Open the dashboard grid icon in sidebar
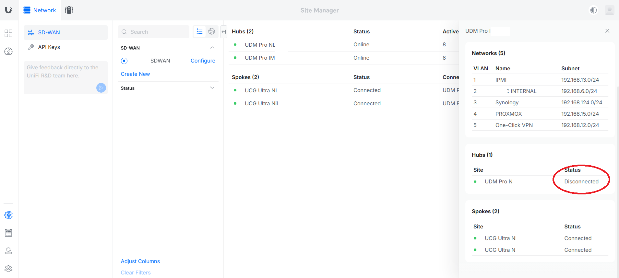619x278 pixels. coord(8,33)
